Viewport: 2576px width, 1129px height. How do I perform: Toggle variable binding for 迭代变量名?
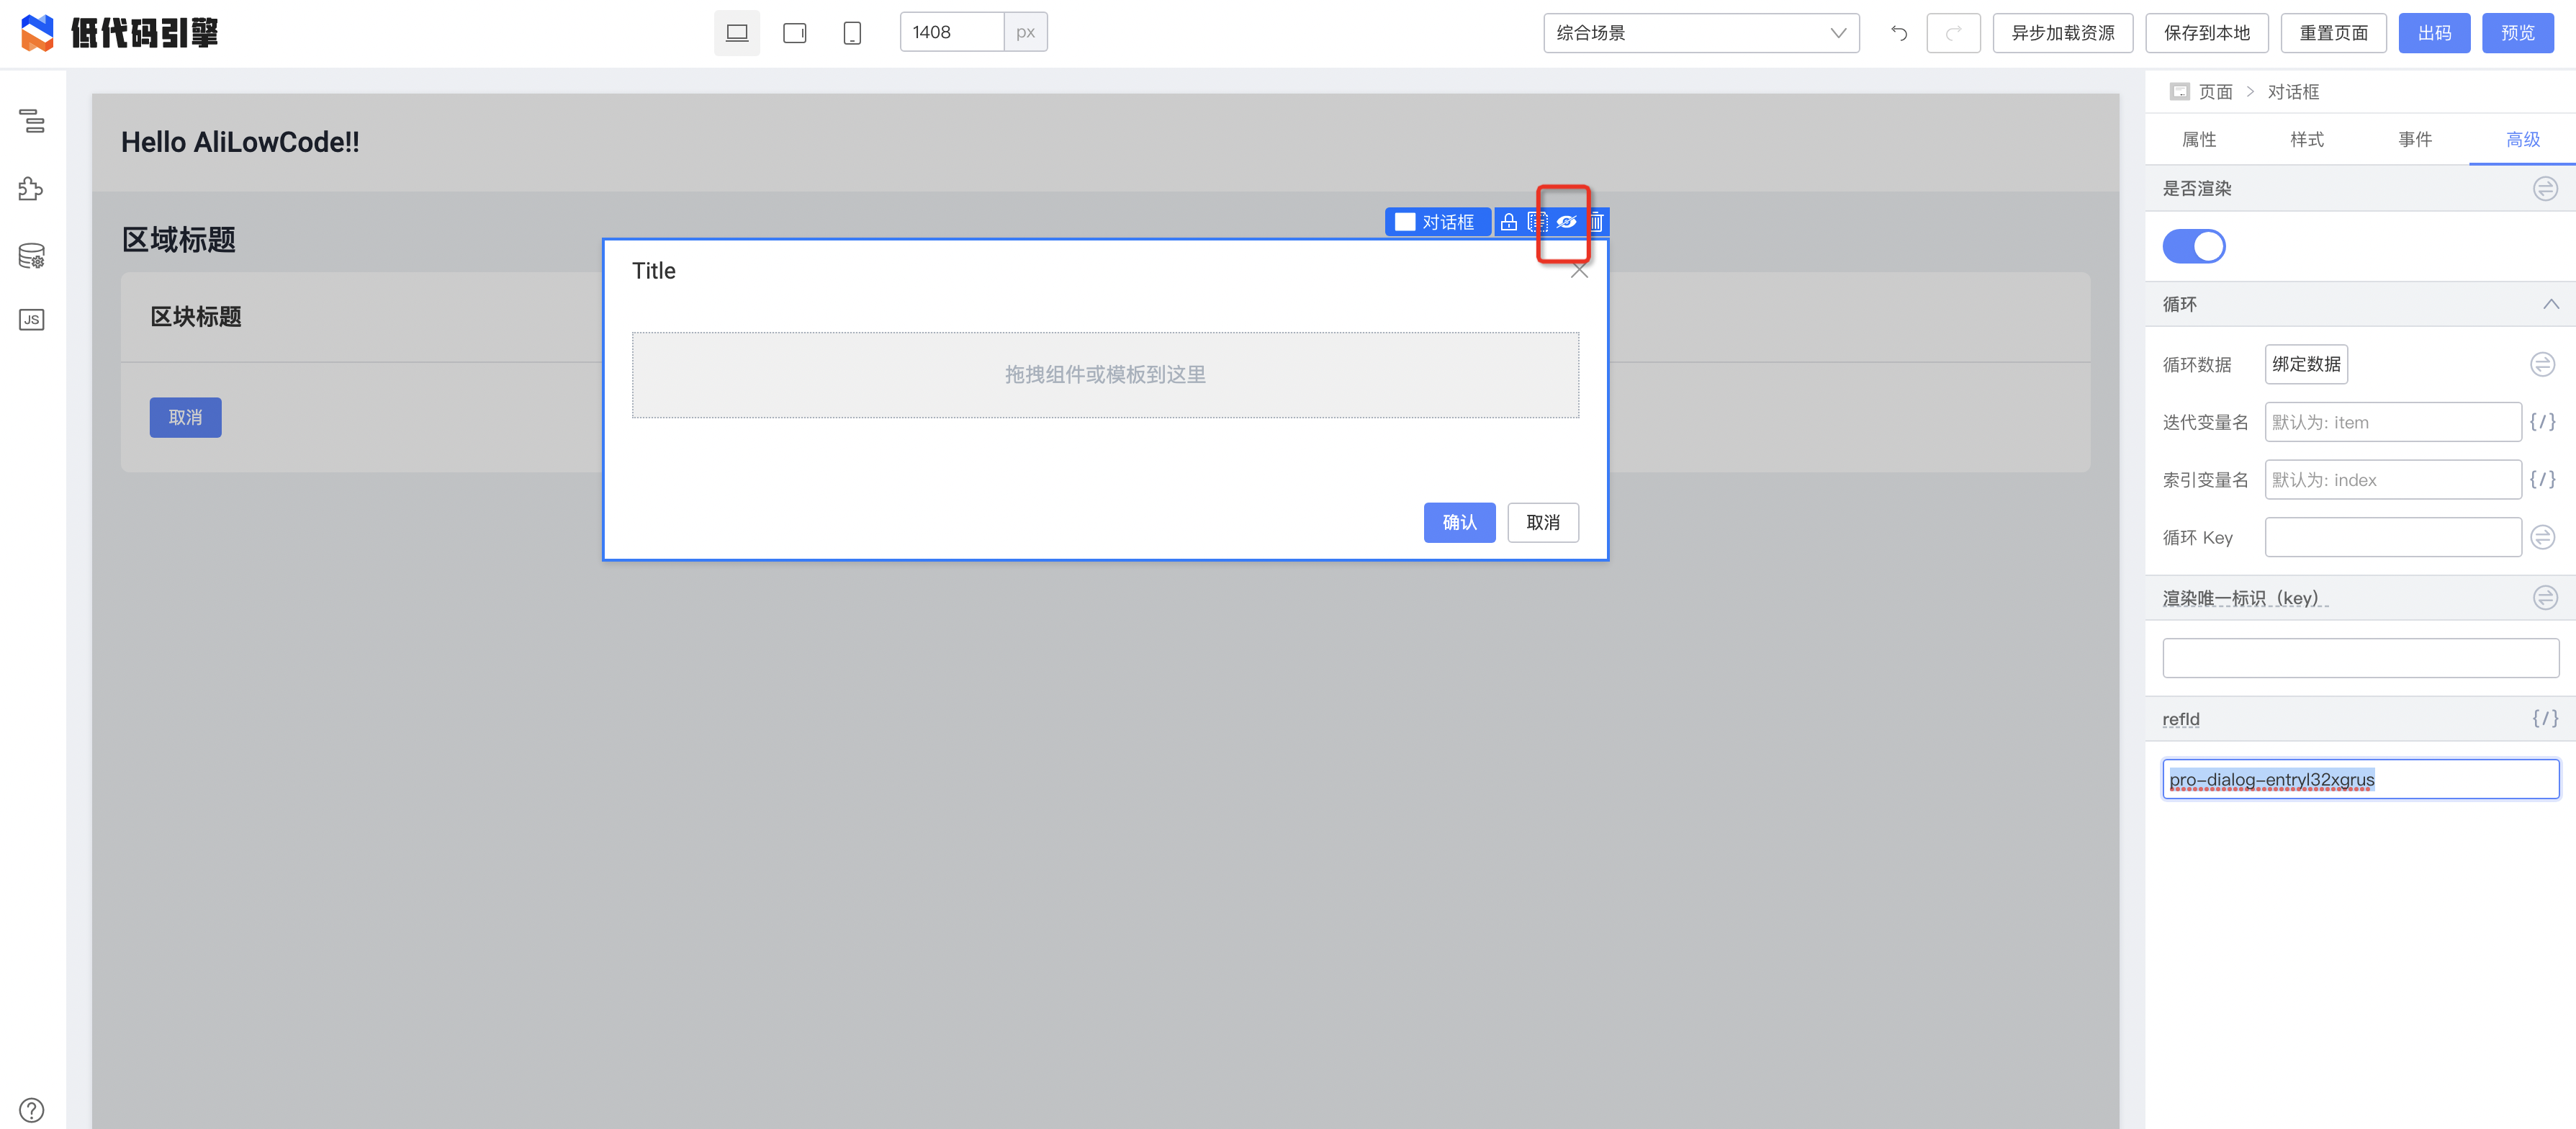pyautogui.click(x=2542, y=422)
